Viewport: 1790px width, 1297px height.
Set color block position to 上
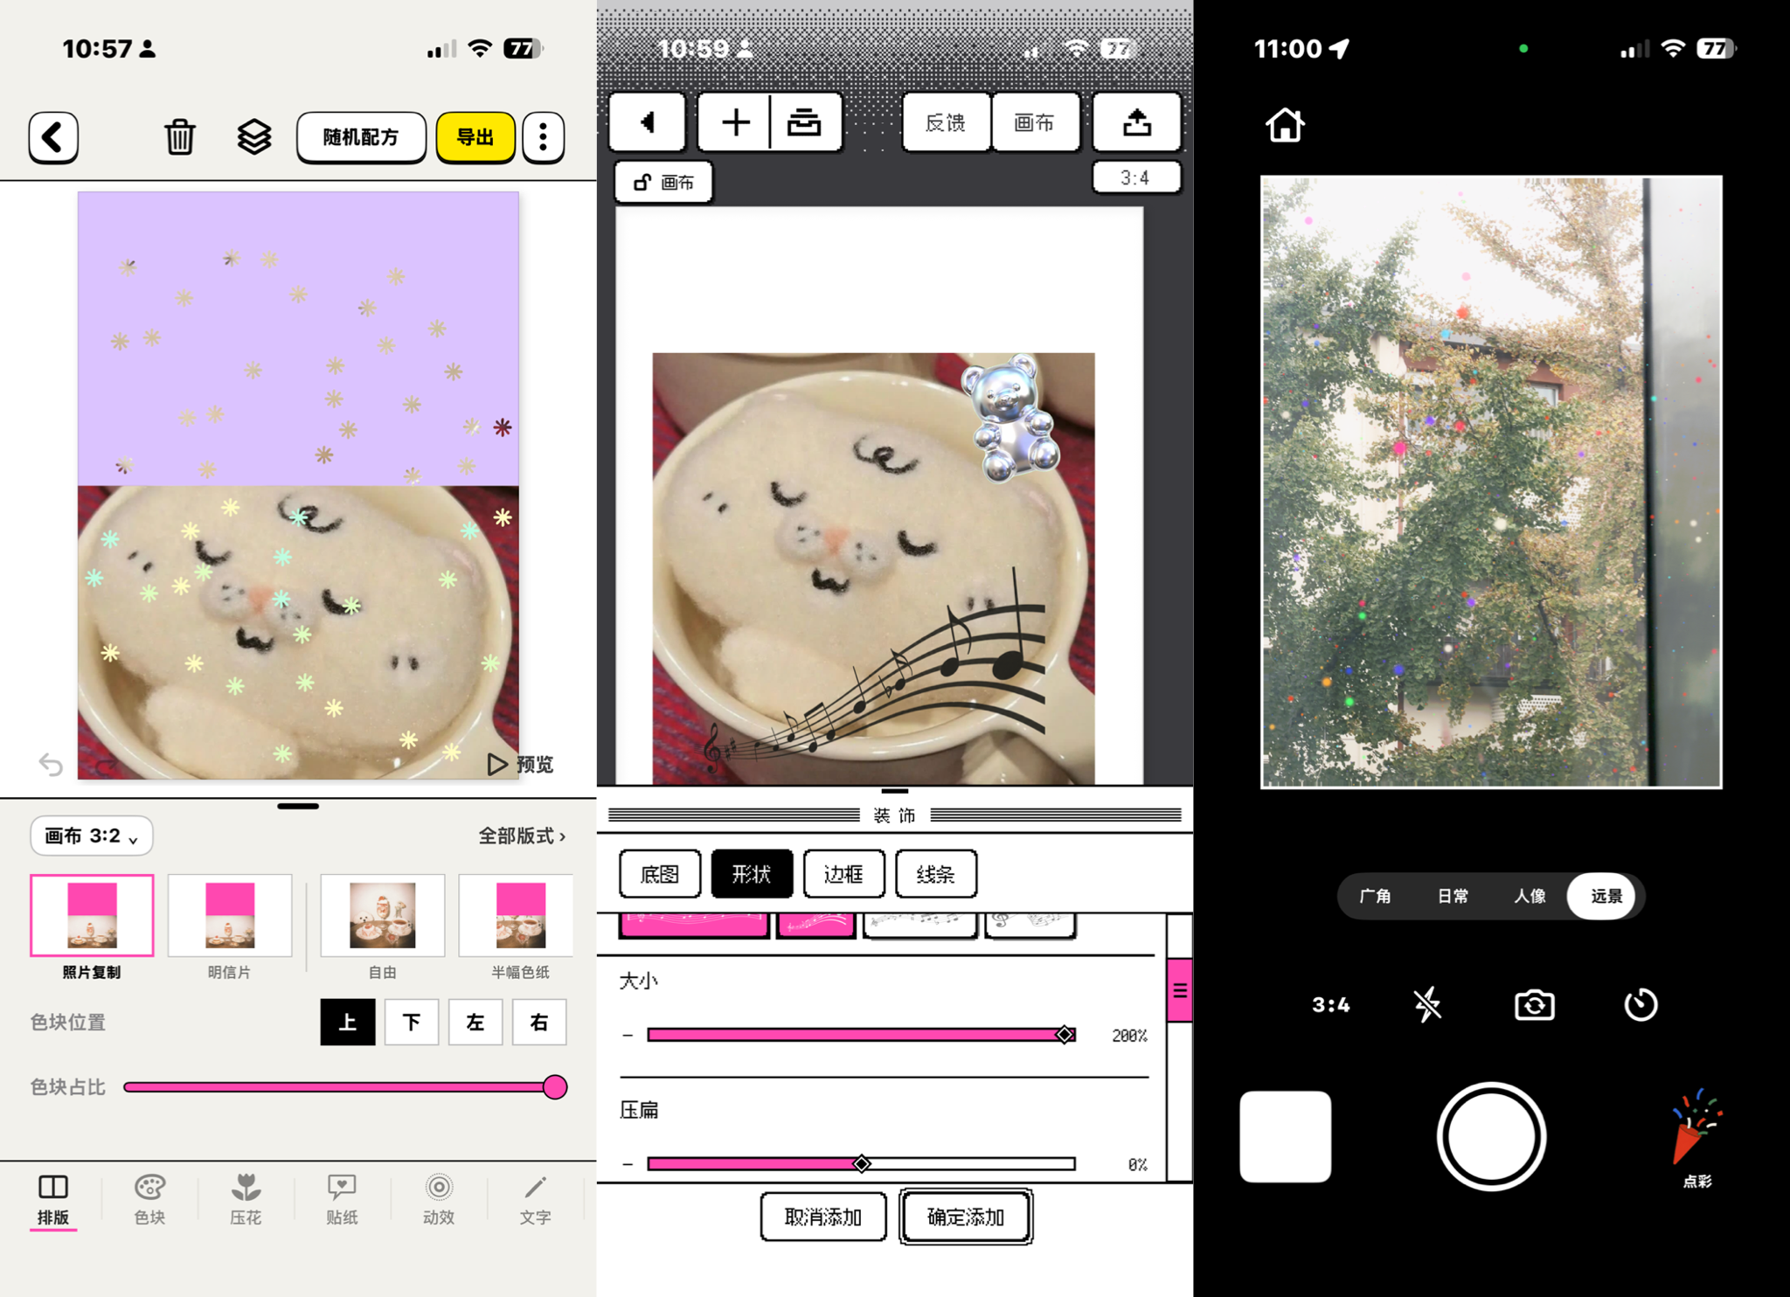click(348, 1023)
